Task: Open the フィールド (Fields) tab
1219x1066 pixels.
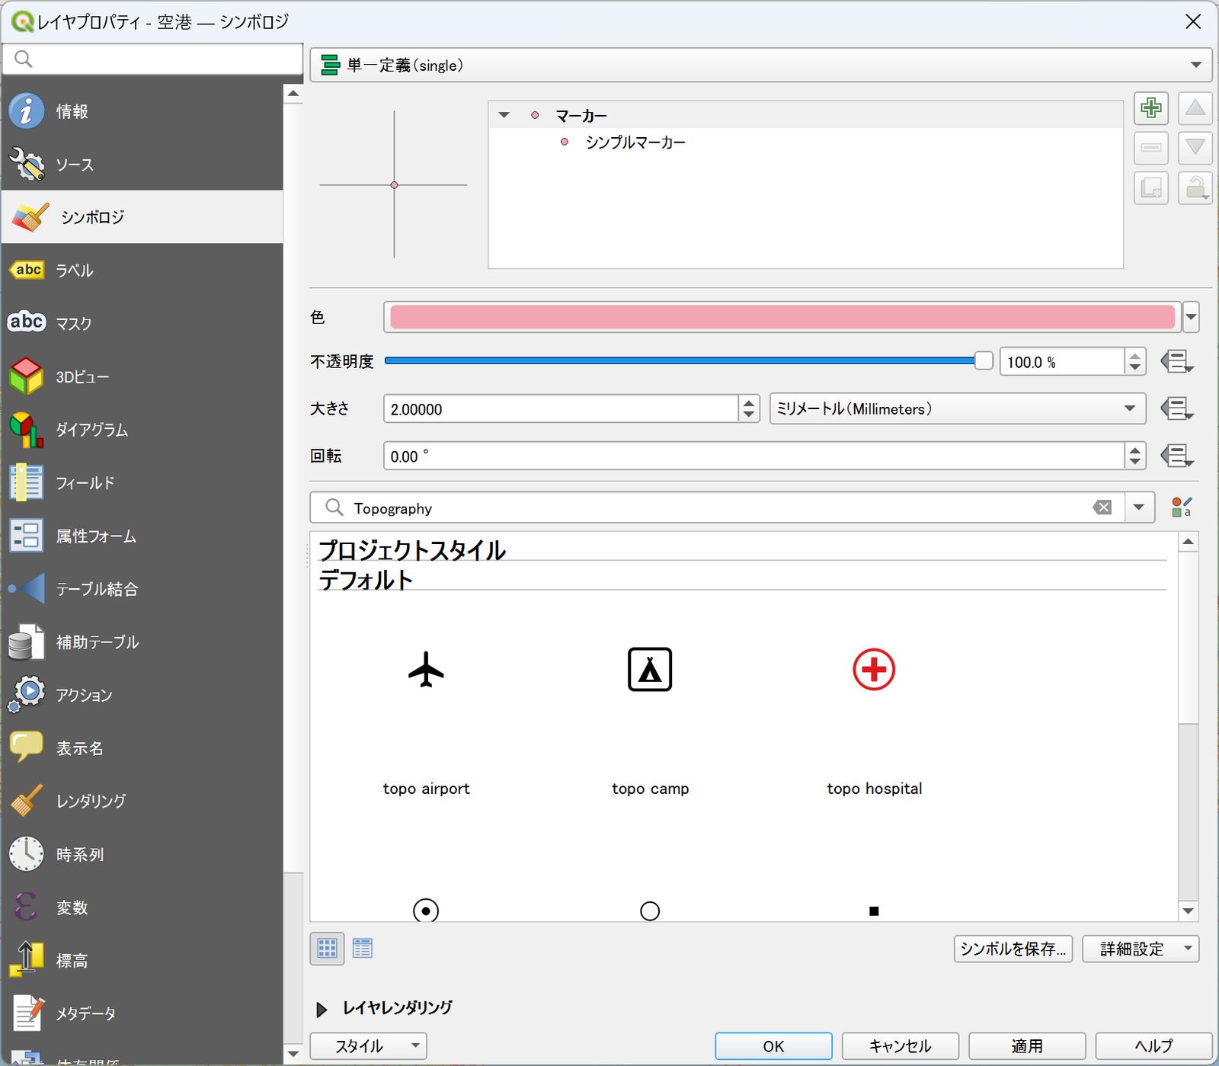Action: click(142, 482)
